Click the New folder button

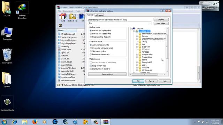pyautogui.click(x=161, y=23)
